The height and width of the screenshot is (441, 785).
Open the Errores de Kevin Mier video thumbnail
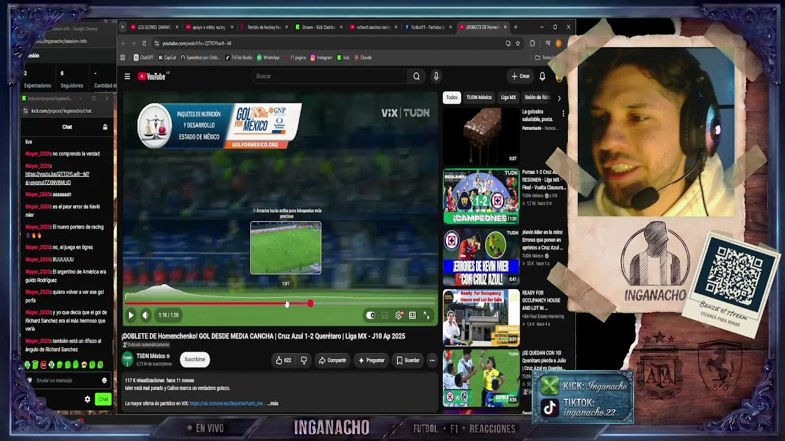[481, 257]
